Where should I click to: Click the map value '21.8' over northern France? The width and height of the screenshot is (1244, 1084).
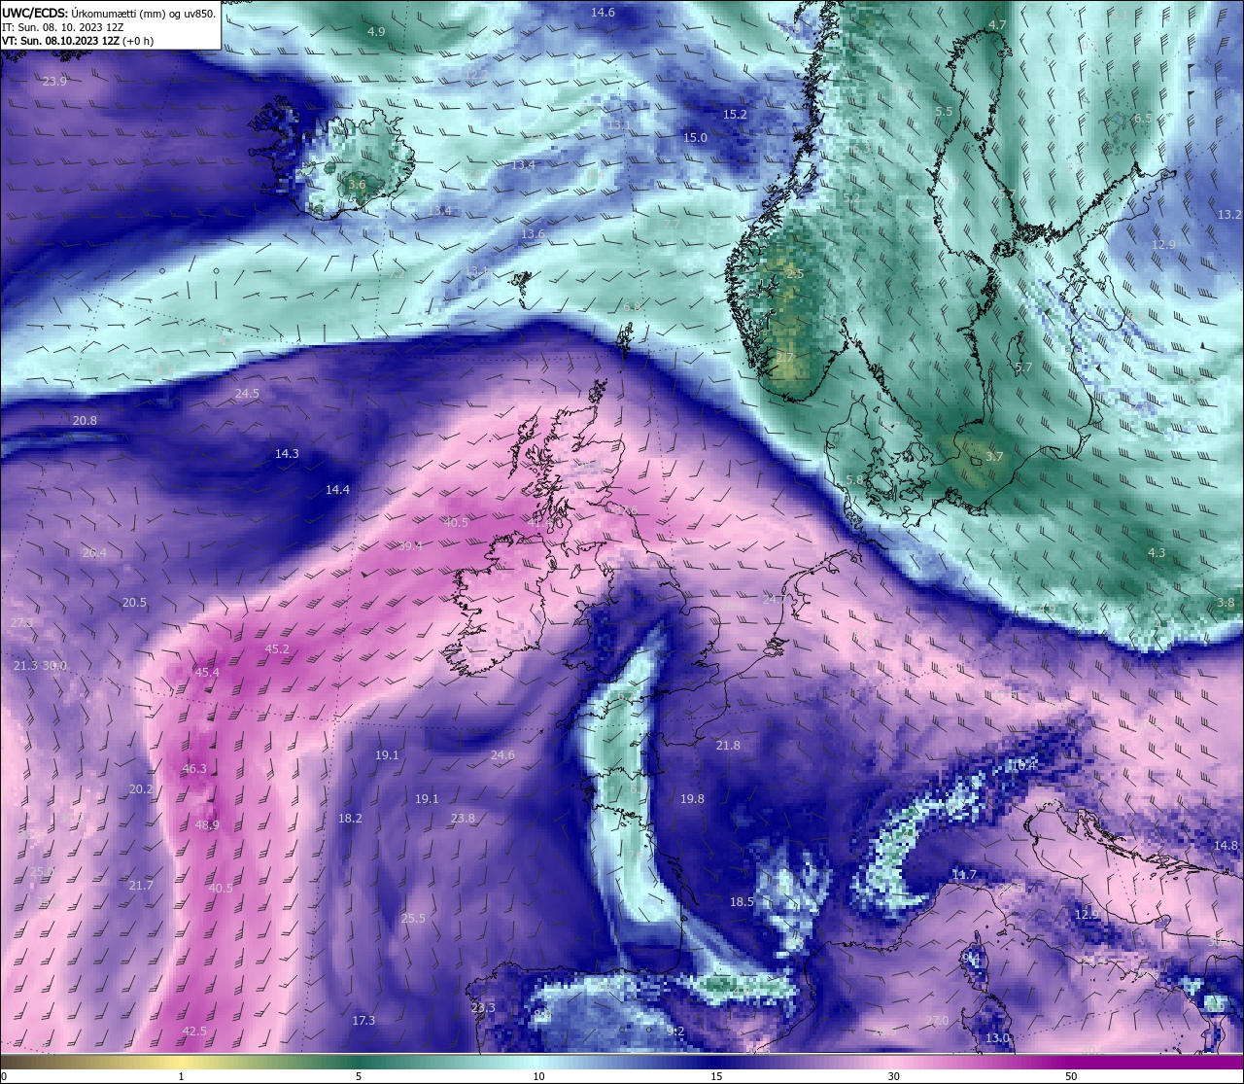pyautogui.click(x=728, y=745)
